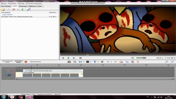Click the clock icon in the media toolbar
Image resolution: width=176 pixels, height=99 pixels.
pyautogui.click(x=9, y=10)
